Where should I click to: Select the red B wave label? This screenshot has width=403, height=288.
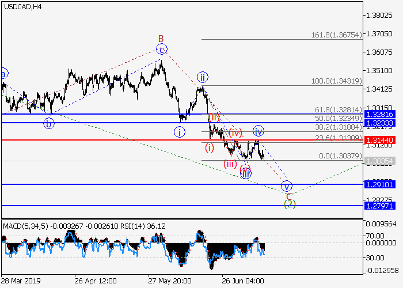[162, 38]
